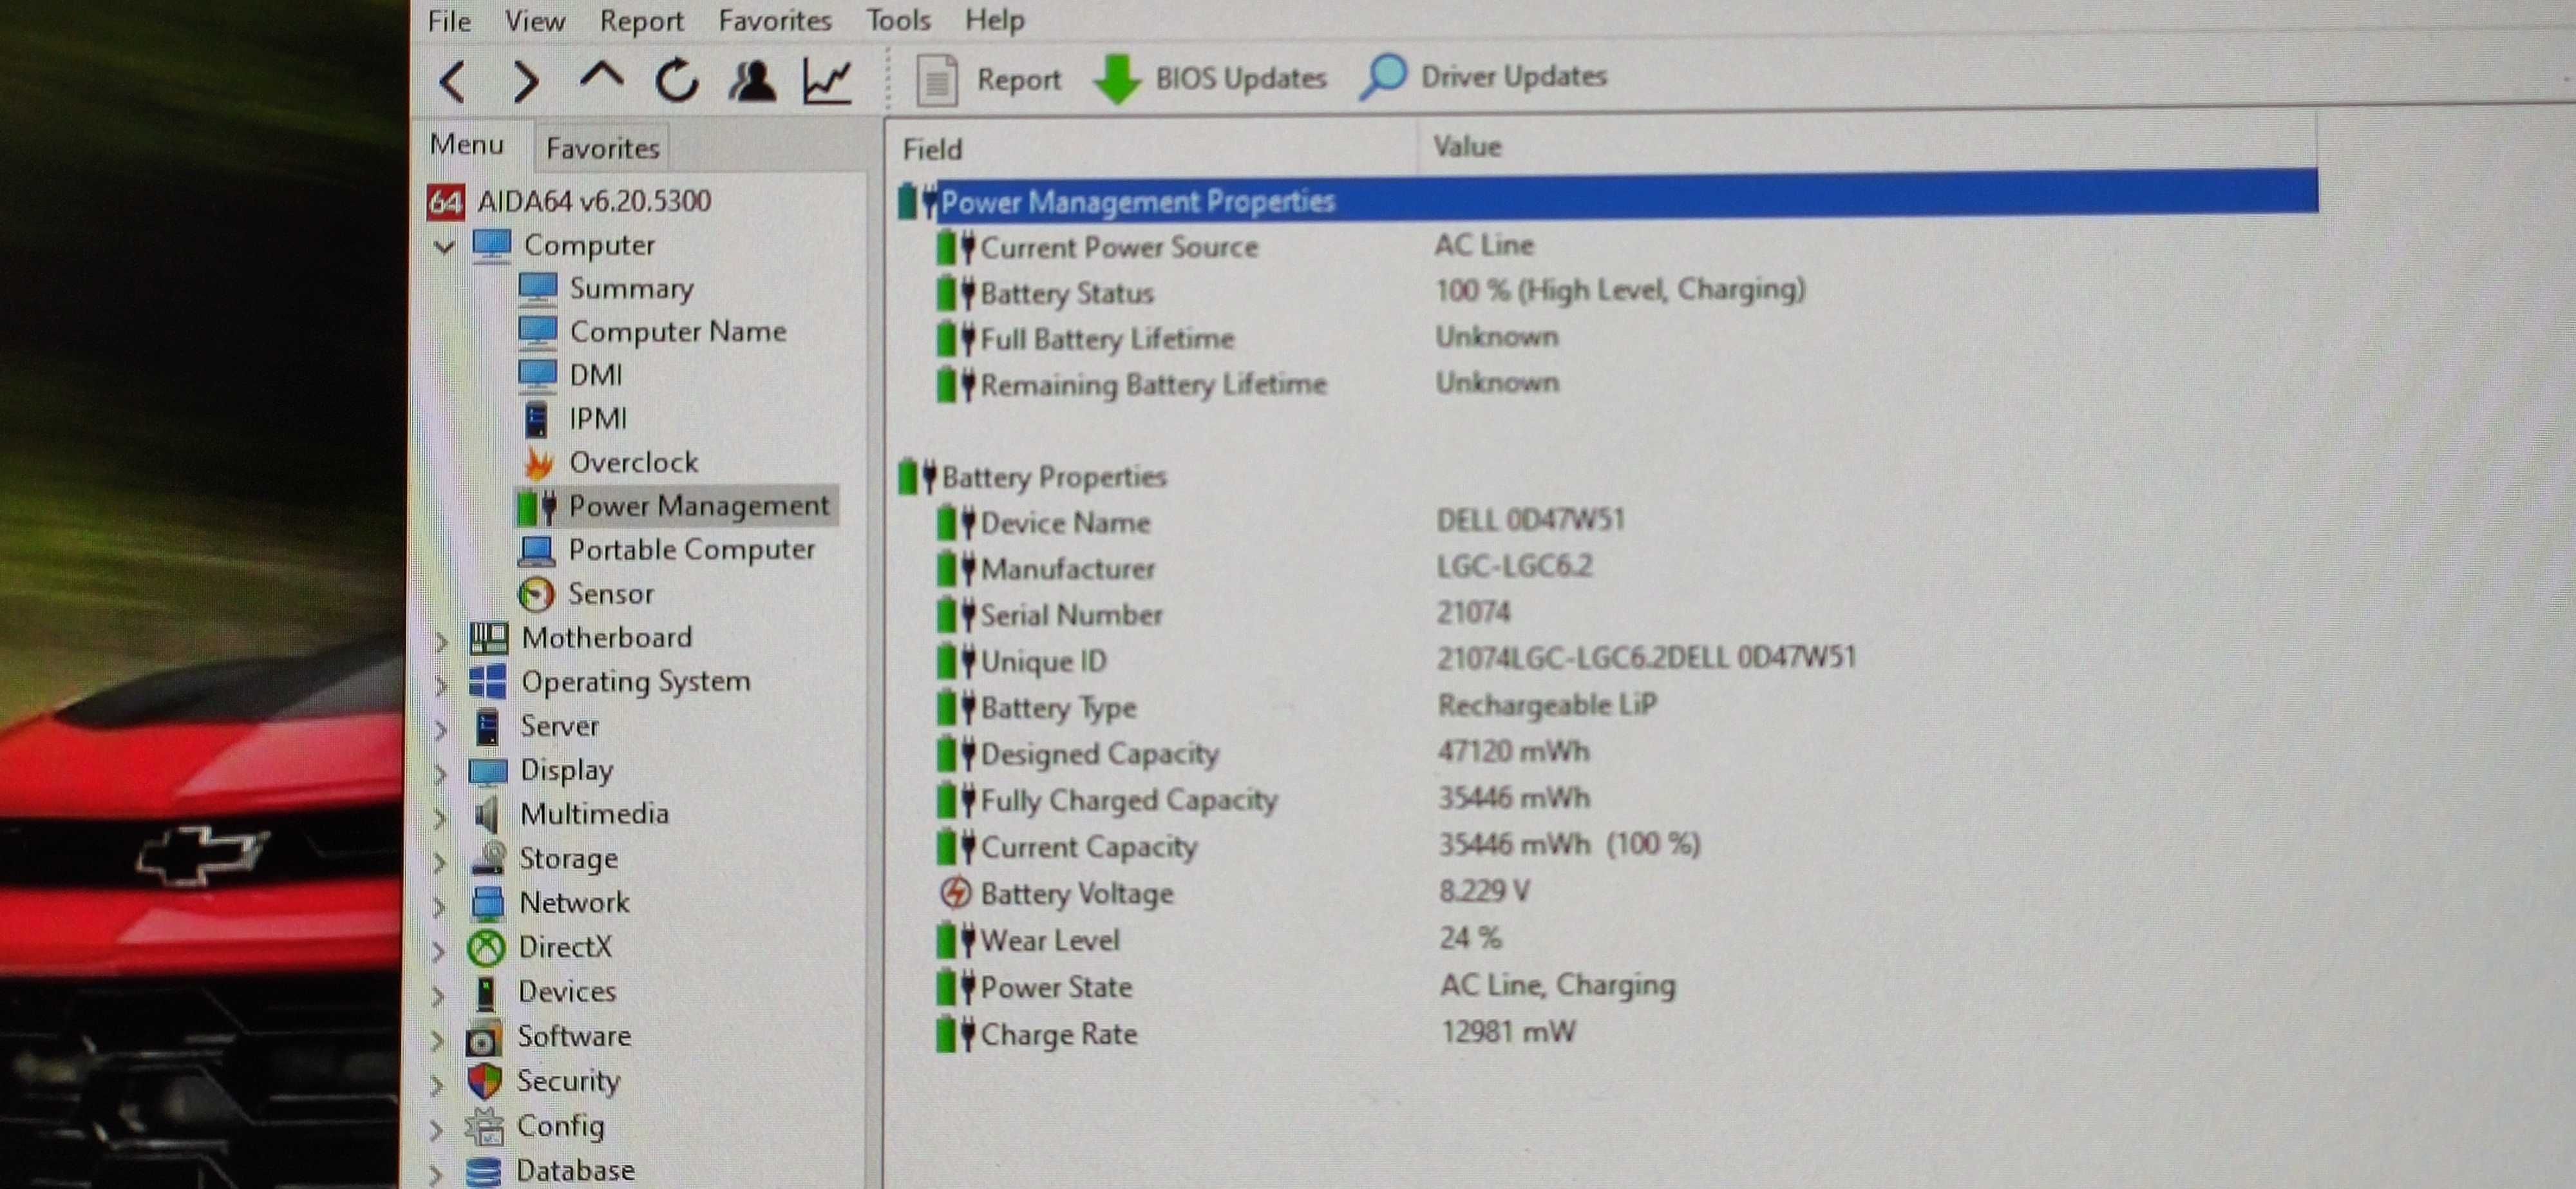Select Portable Computer in the tree
2576x1189 pixels.
tap(691, 549)
